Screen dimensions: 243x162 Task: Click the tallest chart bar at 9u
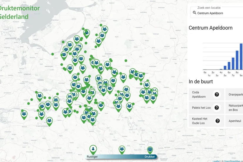(x=241, y=57)
